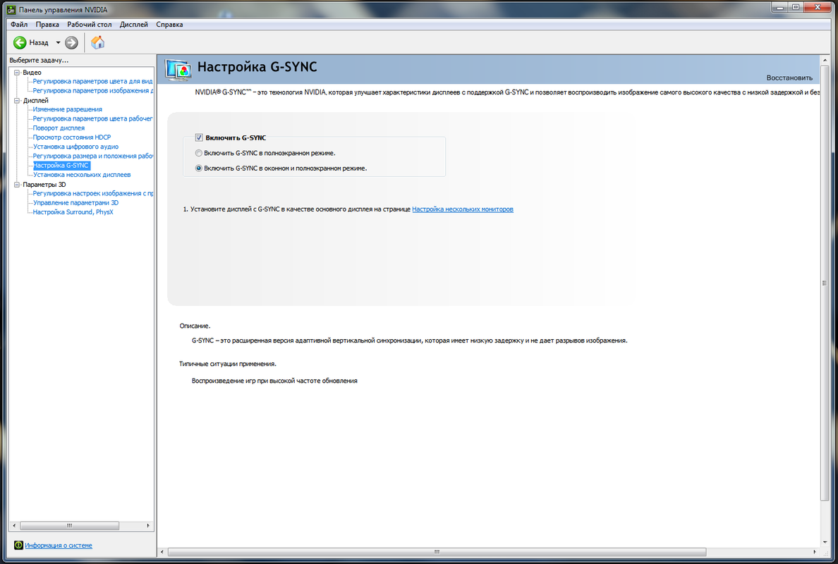The height and width of the screenshot is (564, 838).
Task: Click the system information icon at bottom left
Action: click(x=18, y=545)
